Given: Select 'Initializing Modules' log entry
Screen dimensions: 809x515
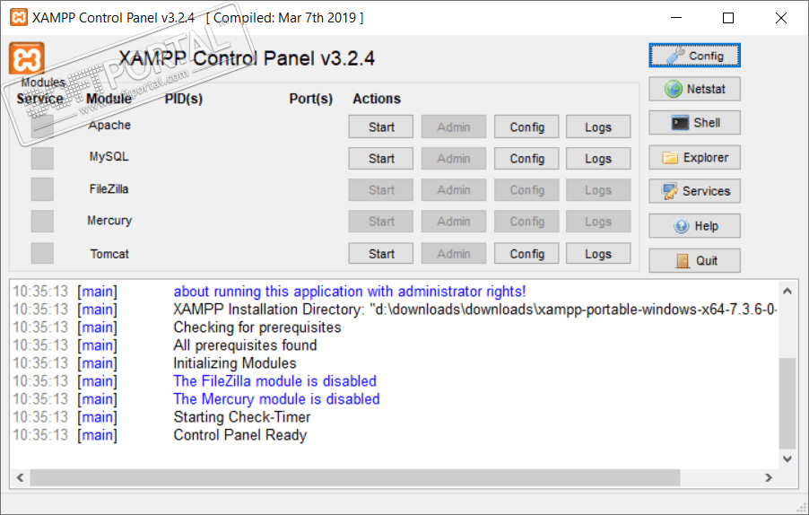Looking at the screenshot, I should pyautogui.click(x=235, y=363).
